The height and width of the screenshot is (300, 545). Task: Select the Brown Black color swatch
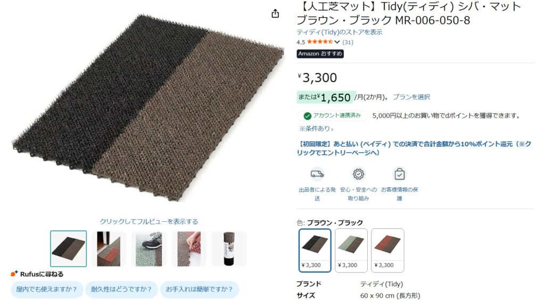[x=315, y=251]
